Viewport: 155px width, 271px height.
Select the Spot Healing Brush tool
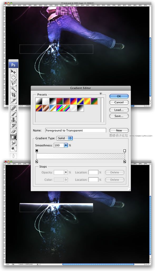click(x=13, y=108)
